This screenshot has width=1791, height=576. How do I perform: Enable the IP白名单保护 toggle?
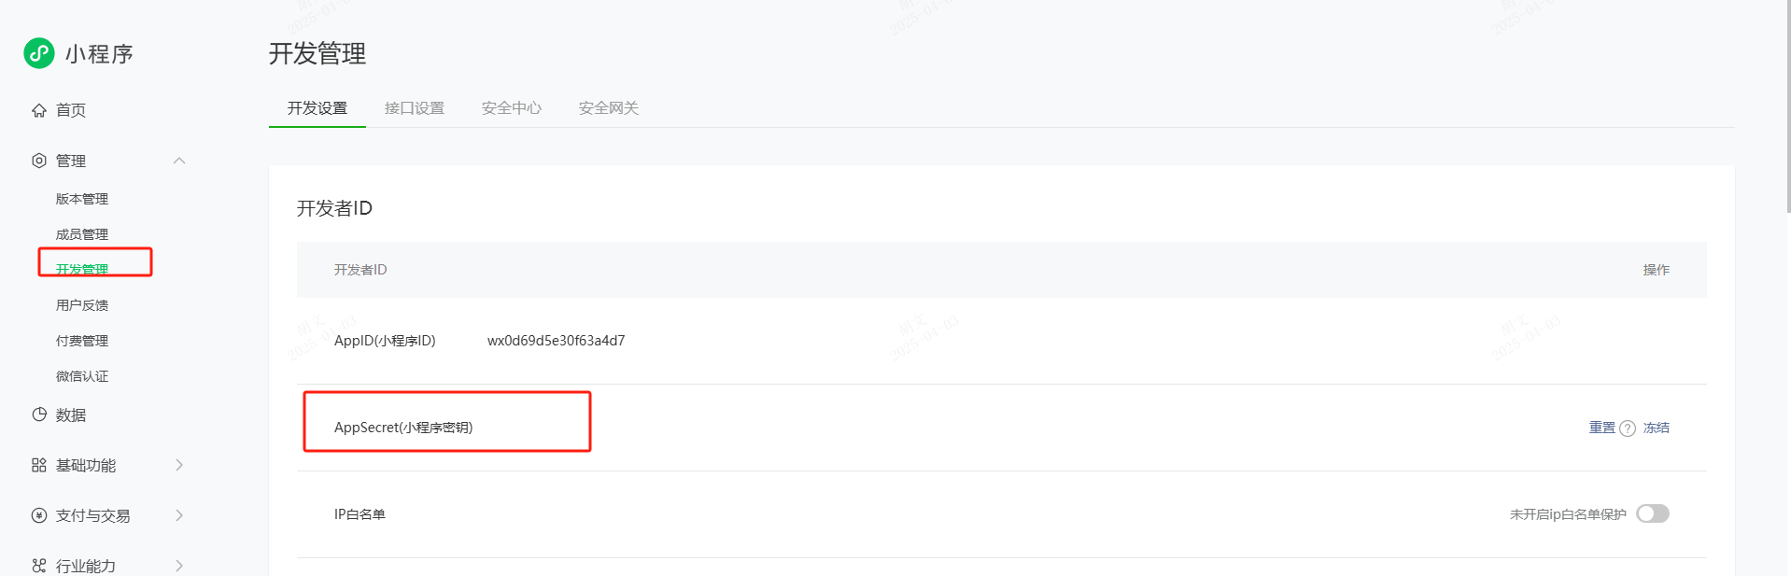click(x=1653, y=513)
